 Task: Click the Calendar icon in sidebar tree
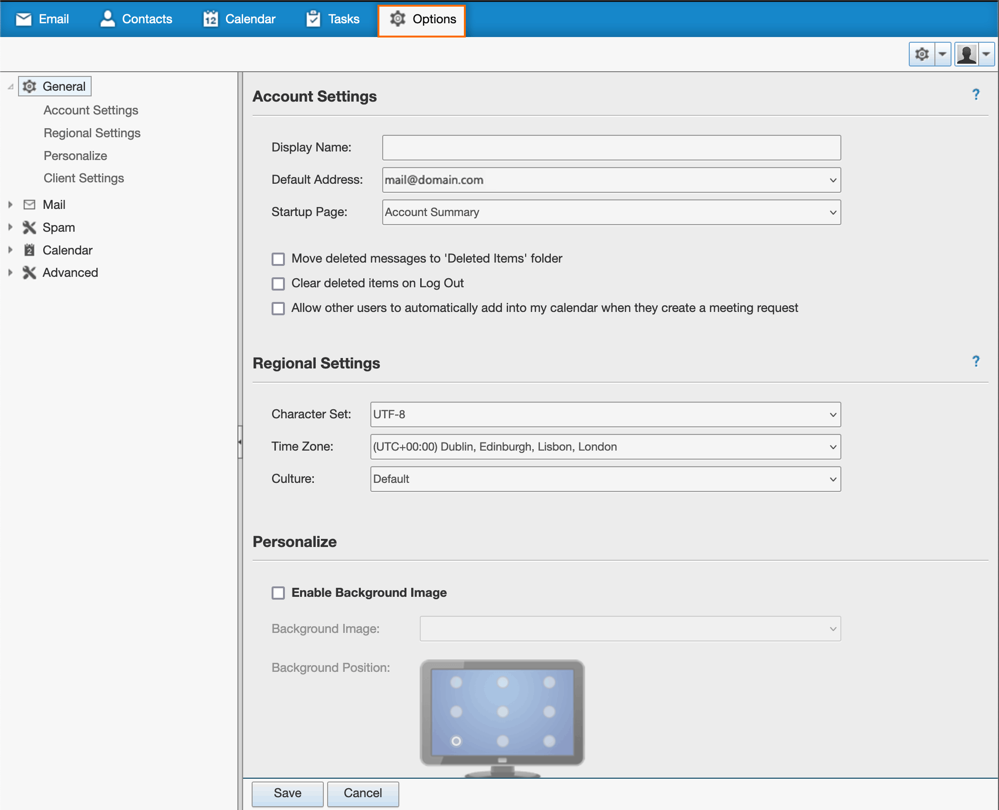(x=29, y=250)
